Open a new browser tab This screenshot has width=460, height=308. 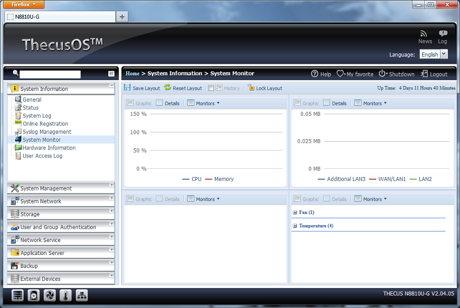[x=122, y=17]
